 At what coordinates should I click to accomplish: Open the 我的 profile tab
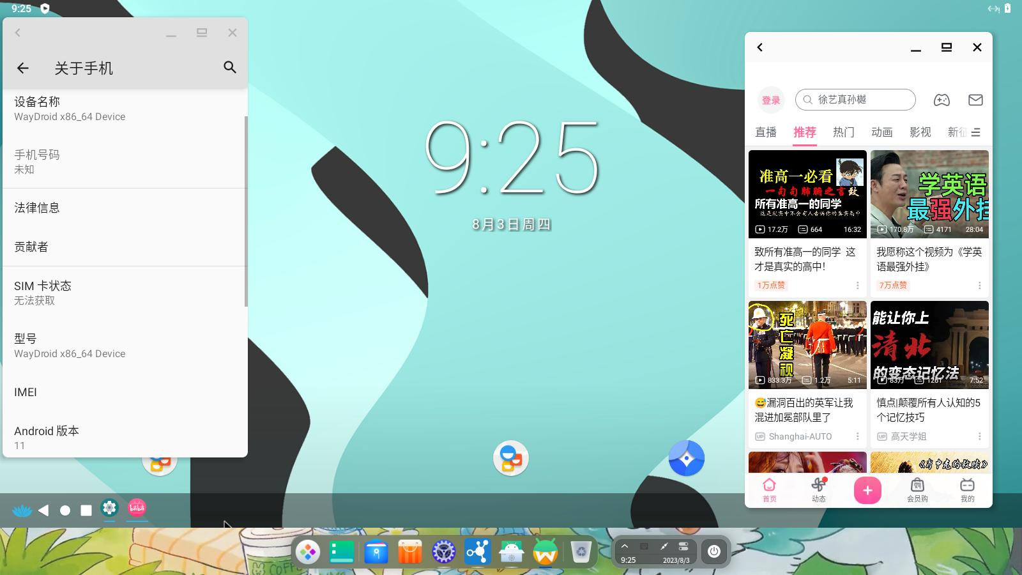(968, 490)
